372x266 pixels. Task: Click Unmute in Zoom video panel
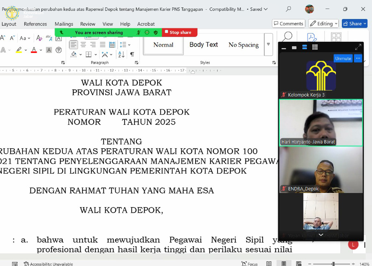click(x=343, y=59)
